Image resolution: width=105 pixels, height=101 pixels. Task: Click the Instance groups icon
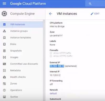coord(4,31)
